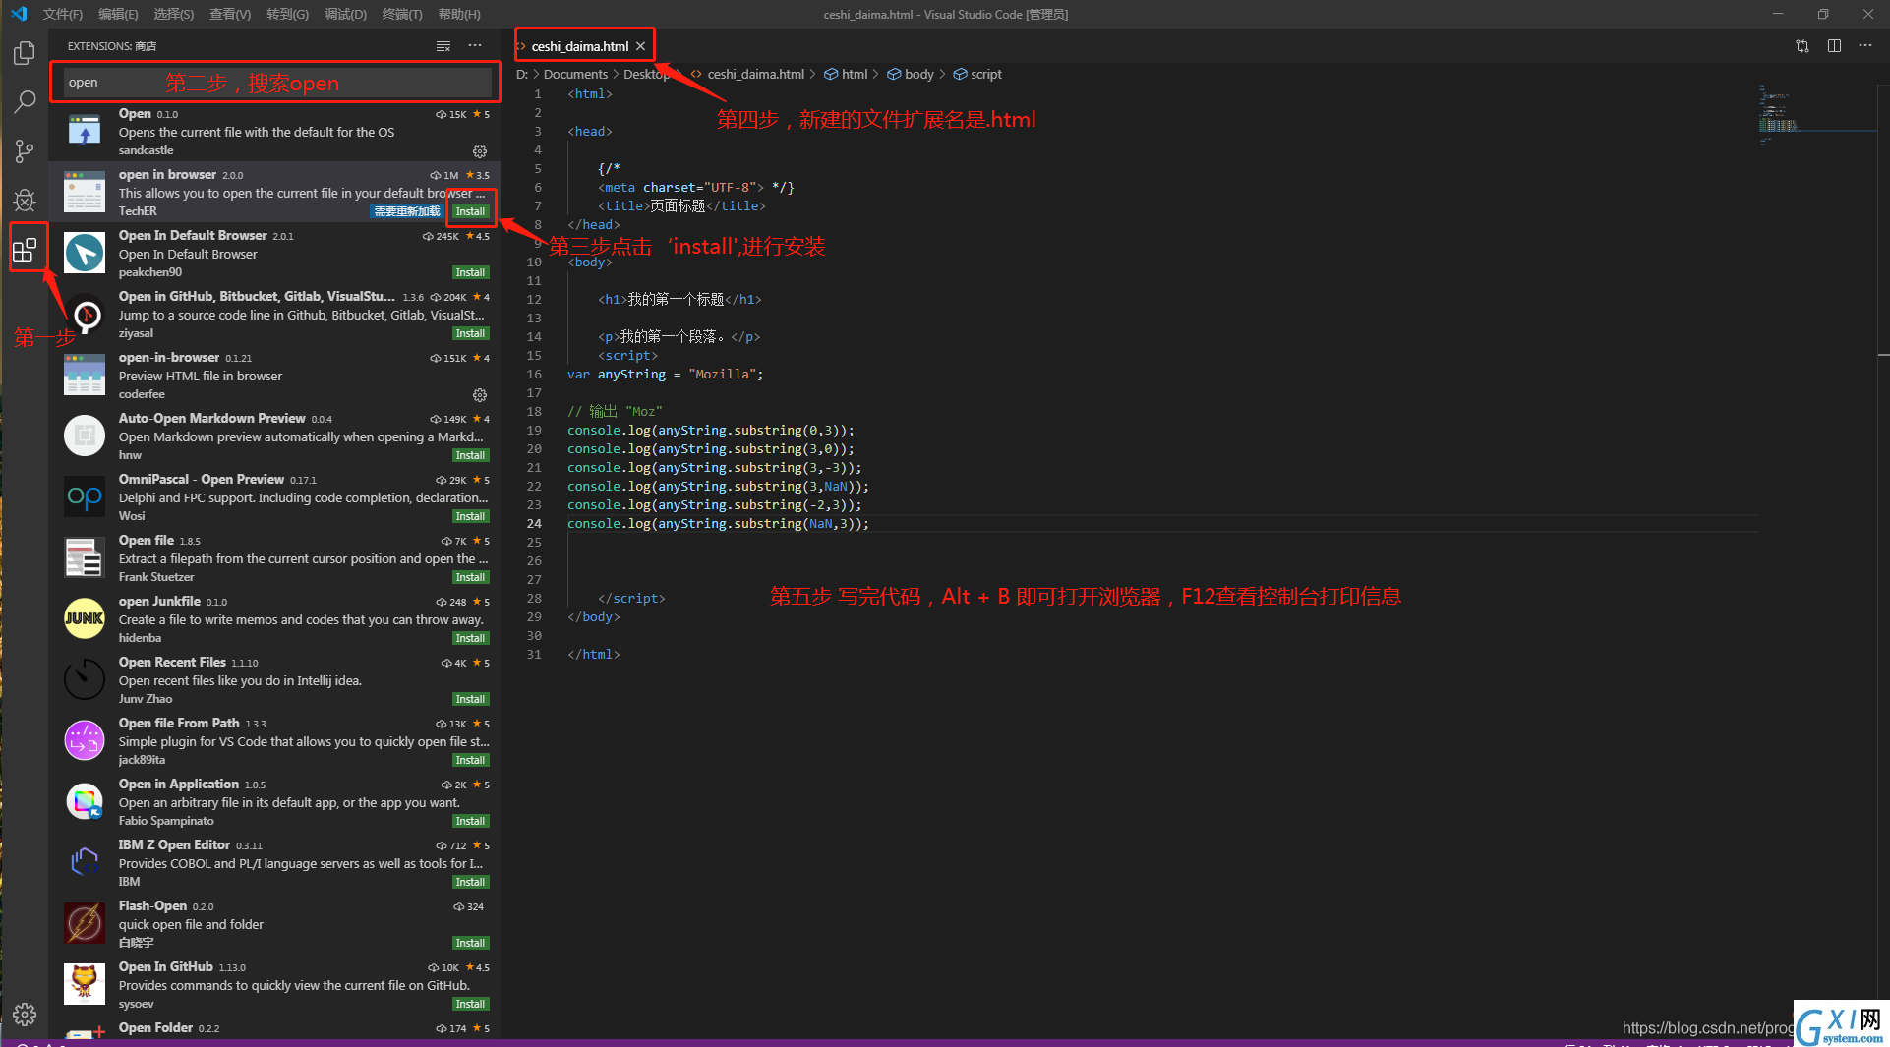
Task: Open the 选择(S) menu
Action: coord(174,14)
